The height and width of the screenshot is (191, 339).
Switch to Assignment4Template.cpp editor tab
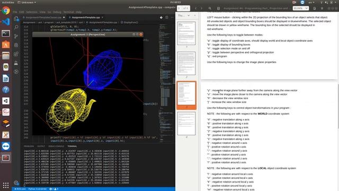tap(86, 18)
